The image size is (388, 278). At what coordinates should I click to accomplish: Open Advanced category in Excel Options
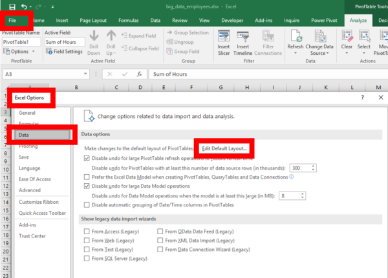[30, 190]
